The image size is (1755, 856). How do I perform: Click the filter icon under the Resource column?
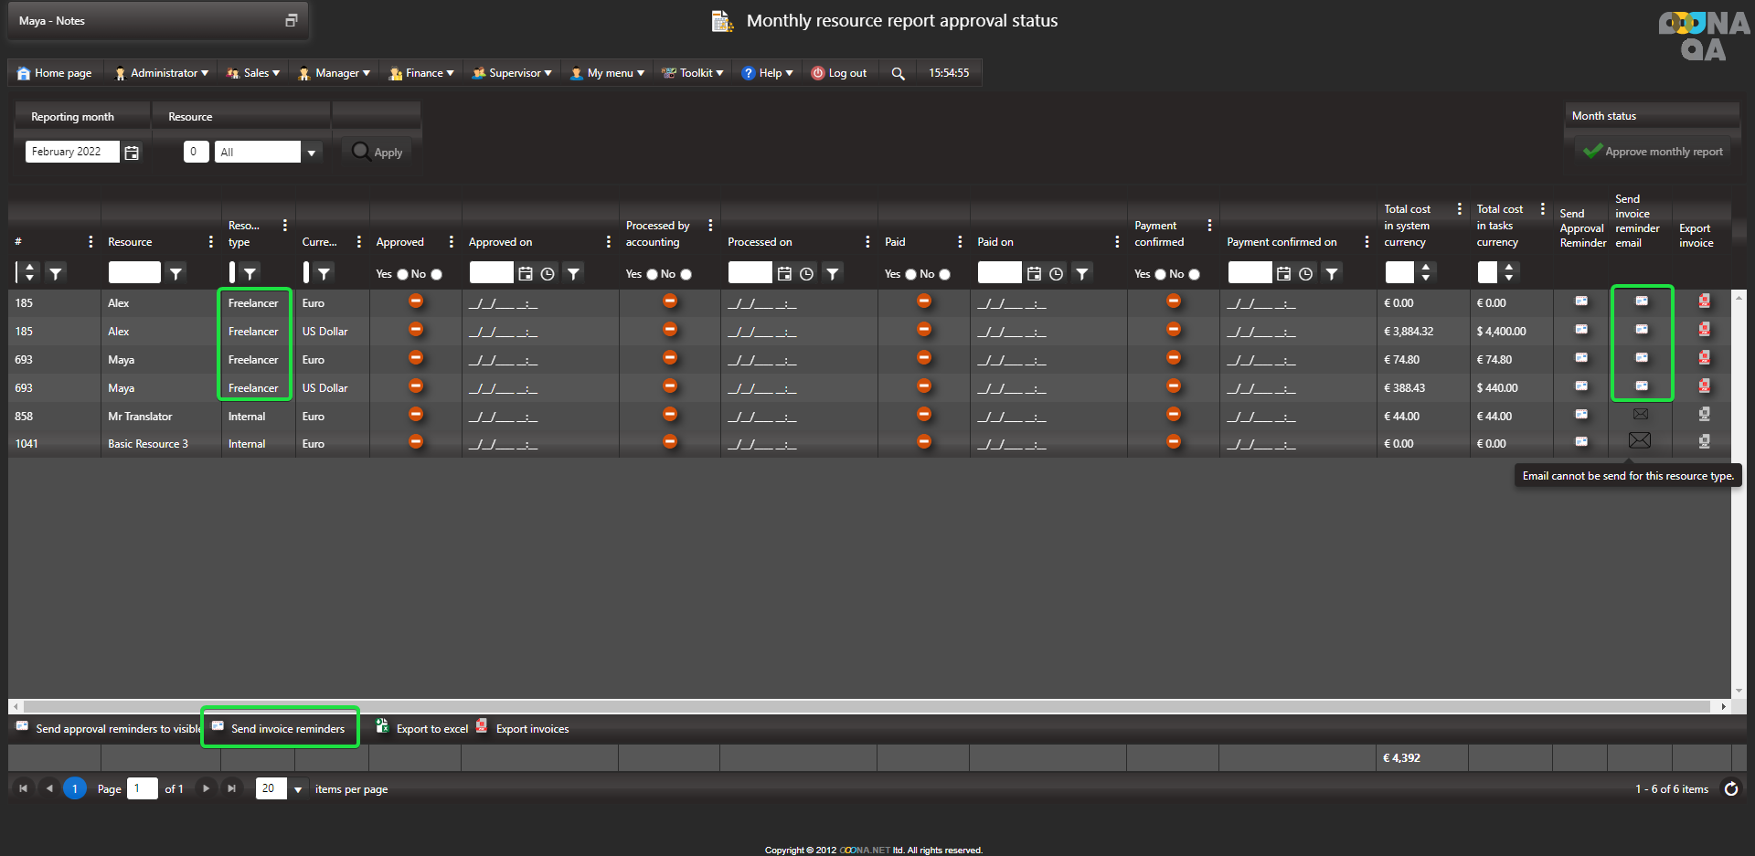[175, 273]
